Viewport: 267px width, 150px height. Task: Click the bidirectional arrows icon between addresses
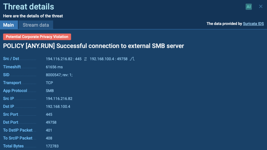click(x=86, y=59)
